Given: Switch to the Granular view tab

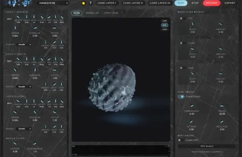Looking at the screenshot, I should point(92,13).
